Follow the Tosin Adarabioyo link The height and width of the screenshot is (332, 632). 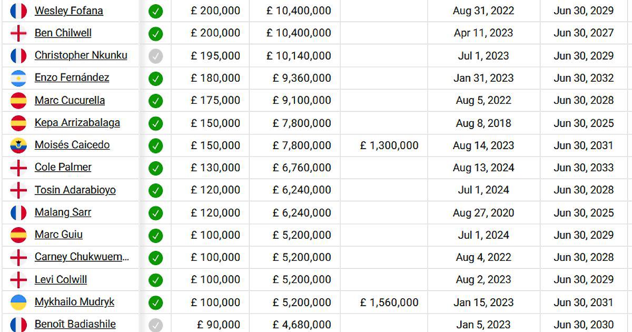[x=75, y=190]
